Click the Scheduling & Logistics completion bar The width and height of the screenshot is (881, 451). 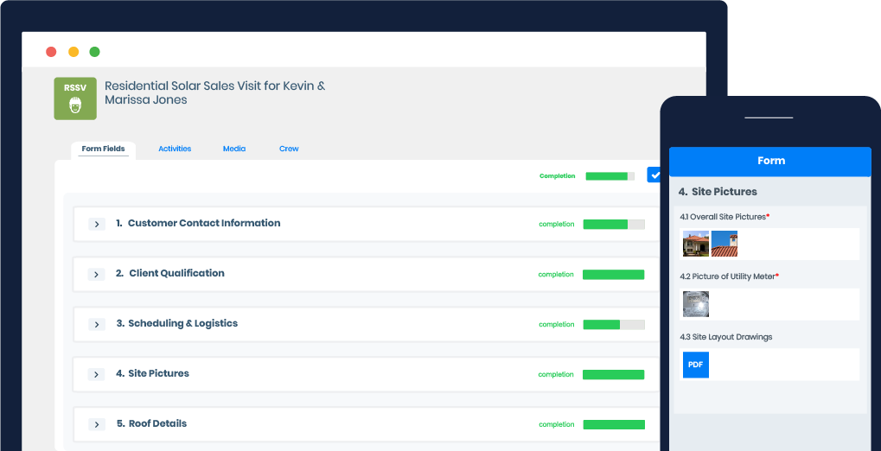click(x=614, y=324)
